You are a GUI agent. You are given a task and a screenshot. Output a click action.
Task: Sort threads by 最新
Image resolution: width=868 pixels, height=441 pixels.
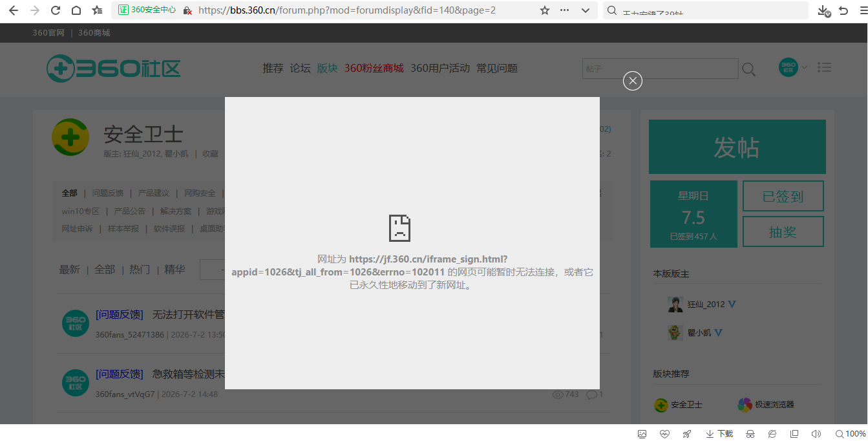click(70, 270)
